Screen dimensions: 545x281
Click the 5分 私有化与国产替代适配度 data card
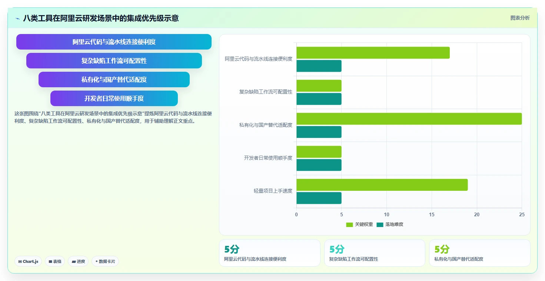pyautogui.click(x=480, y=253)
